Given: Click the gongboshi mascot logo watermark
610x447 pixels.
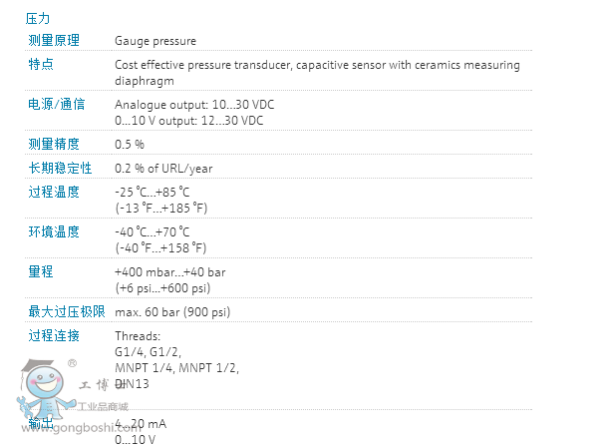Looking at the screenshot, I should coord(44,389).
